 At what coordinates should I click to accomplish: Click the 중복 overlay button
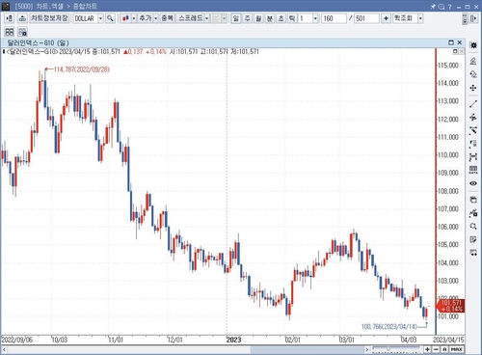(x=167, y=18)
